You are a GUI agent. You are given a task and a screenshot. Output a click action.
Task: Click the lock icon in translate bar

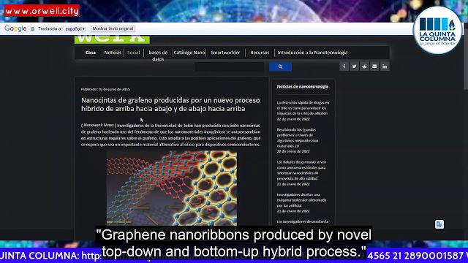[x=33, y=29]
